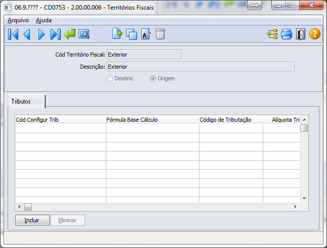Open the Arquivo menu
327x248 pixels.
click(18, 20)
